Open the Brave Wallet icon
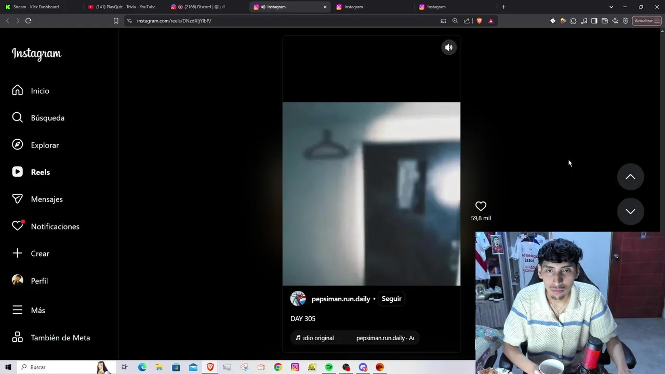 coord(605,21)
